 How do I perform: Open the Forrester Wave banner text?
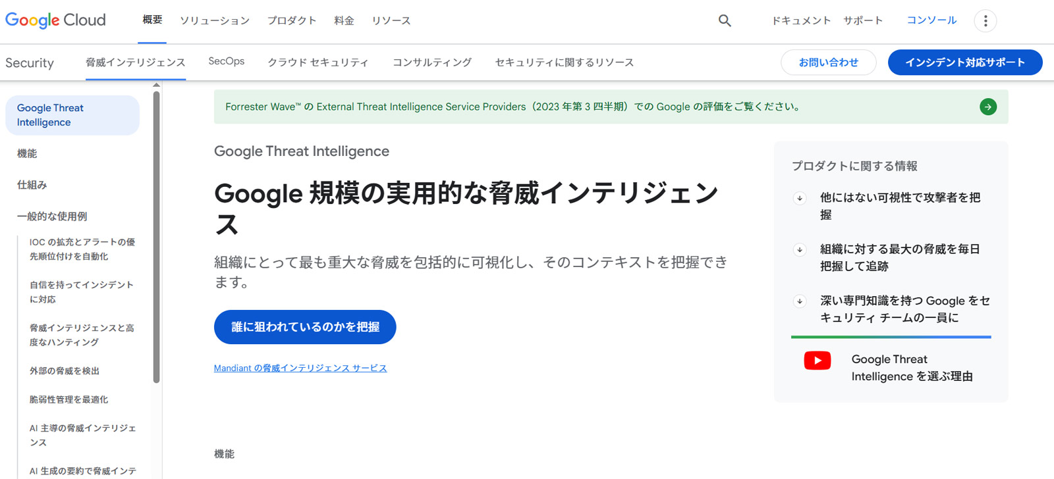[x=514, y=107]
